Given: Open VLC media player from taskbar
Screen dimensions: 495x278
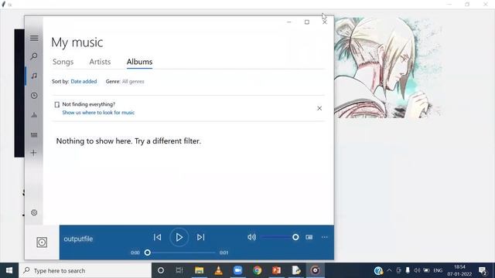Looking at the screenshot, I should 218,270.
